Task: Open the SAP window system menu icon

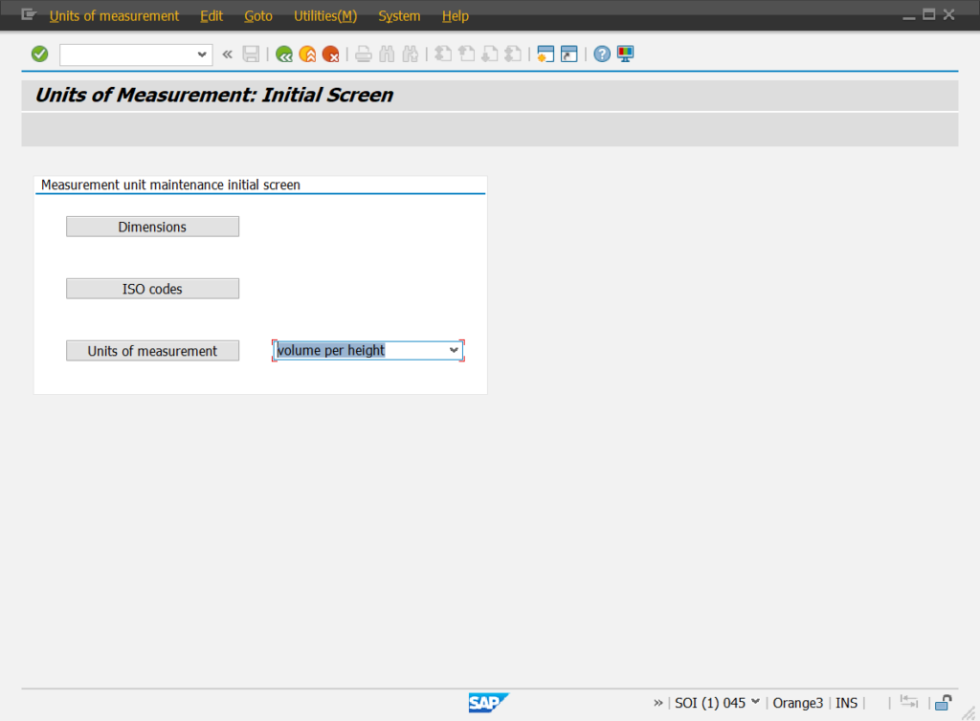Action: [28, 15]
